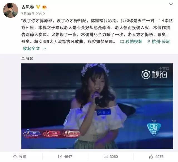The height and width of the screenshot is (162, 178).
Task: Click the video camera icon before 秒拍视频
Action: [122, 42]
